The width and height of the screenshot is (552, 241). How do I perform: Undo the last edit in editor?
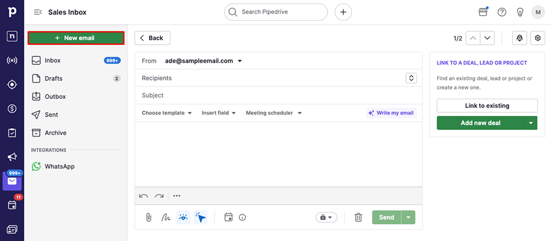pos(144,196)
